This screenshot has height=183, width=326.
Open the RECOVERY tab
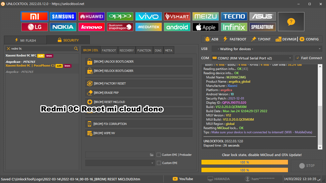pos(127,50)
